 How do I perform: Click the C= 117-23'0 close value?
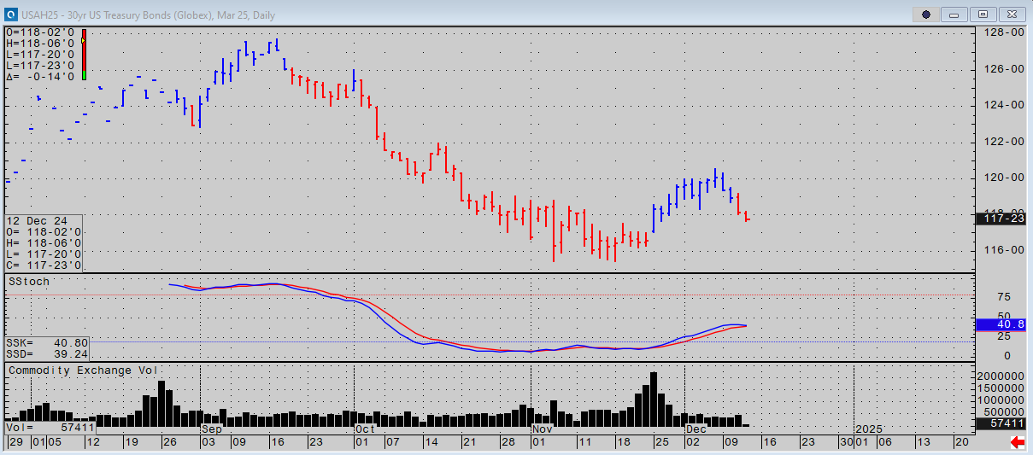[x=44, y=265]
